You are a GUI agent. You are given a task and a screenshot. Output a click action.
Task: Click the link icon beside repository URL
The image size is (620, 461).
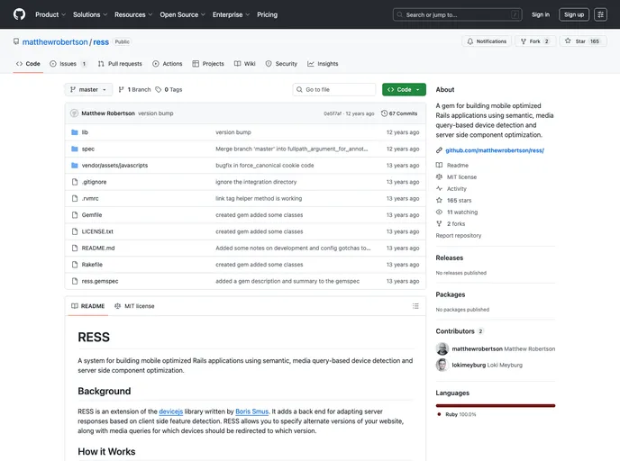pos(439,150)
